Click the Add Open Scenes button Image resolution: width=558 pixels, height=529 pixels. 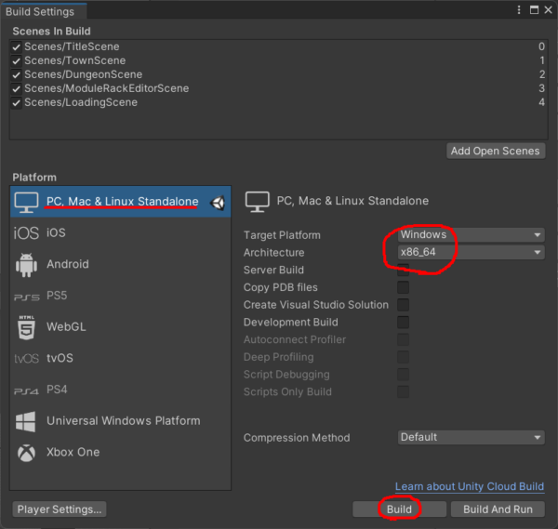pos(496,151)
